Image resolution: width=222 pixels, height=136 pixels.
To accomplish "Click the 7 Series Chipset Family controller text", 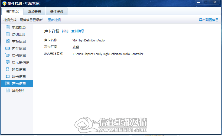I will pyautogui.click(x=108, y=54).
